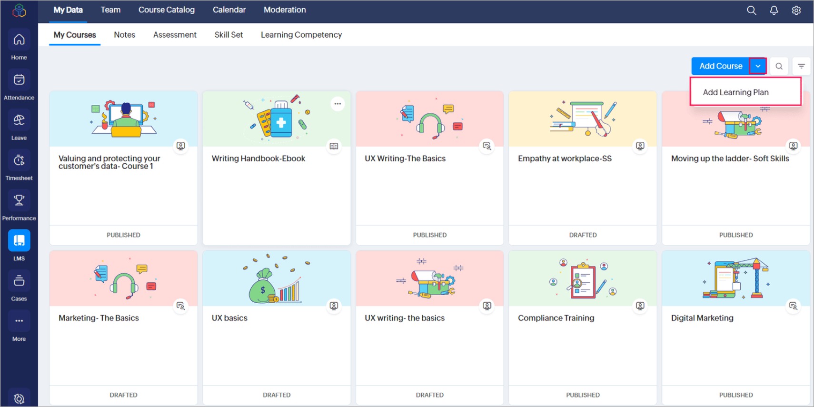Open the Compliance Training course
The height and width of the screenshot is (407, 814).
[556, 318]
